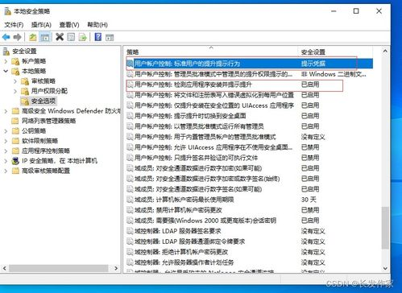Click the Help question mark icon
This screenshot has width=402, height=293.
[x=98, y=37]
